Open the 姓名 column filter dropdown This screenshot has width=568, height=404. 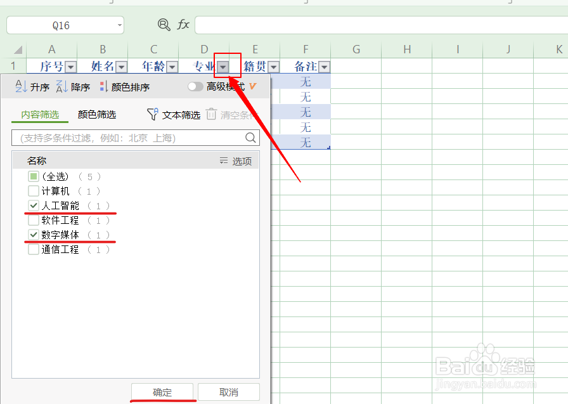click(121, 67)
